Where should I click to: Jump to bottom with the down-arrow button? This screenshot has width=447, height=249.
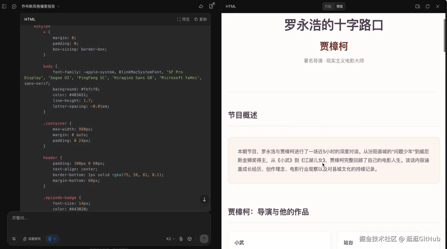tap(204, 200)
